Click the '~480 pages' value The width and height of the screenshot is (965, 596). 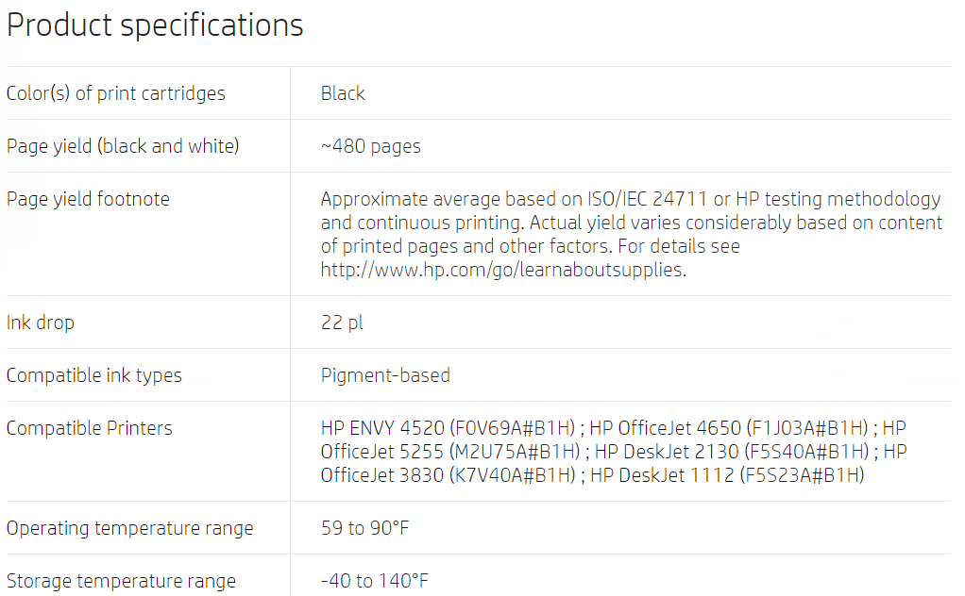point(370,146)
